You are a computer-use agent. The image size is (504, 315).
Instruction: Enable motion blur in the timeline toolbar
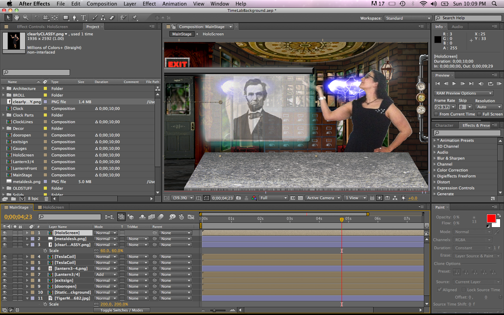point(160,217)
